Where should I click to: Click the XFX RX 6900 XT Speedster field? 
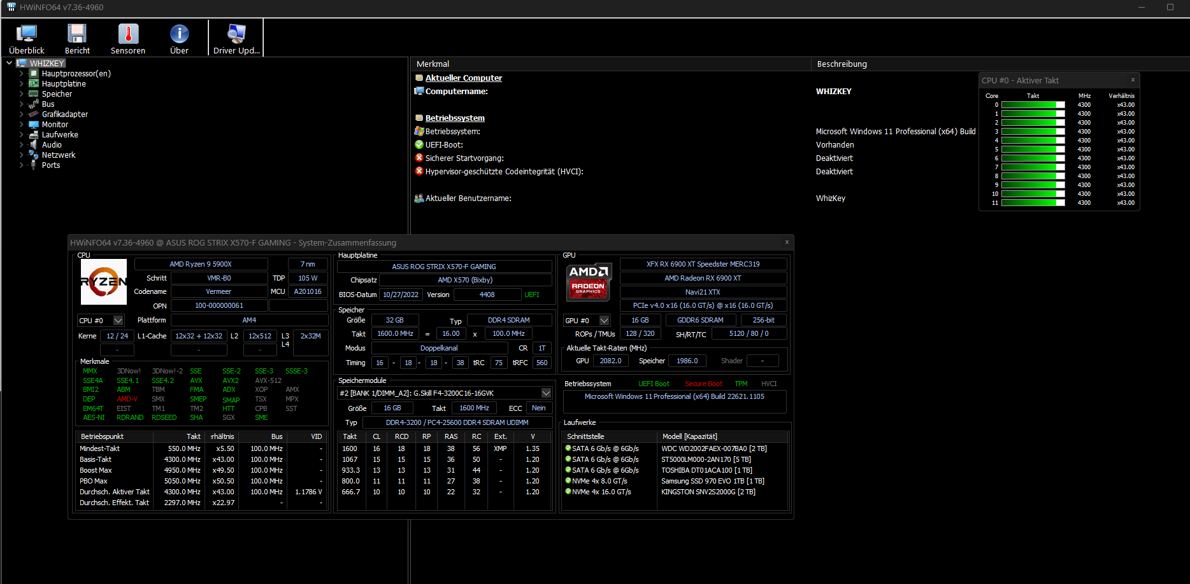(x=703, y=264)
